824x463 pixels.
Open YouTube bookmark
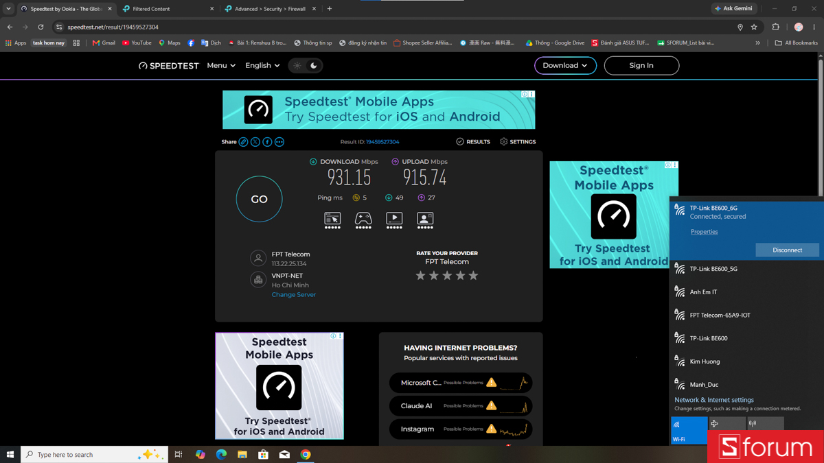137,43
